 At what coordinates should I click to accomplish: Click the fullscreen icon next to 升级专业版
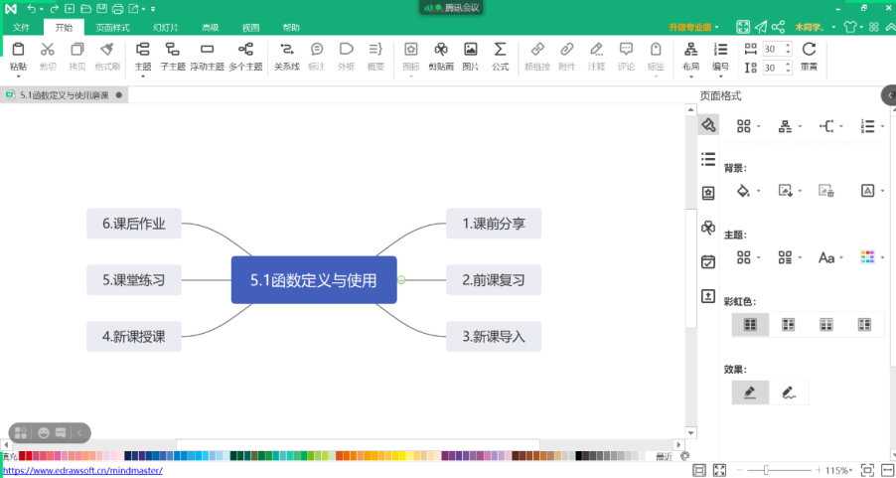(x=743, y=27)
